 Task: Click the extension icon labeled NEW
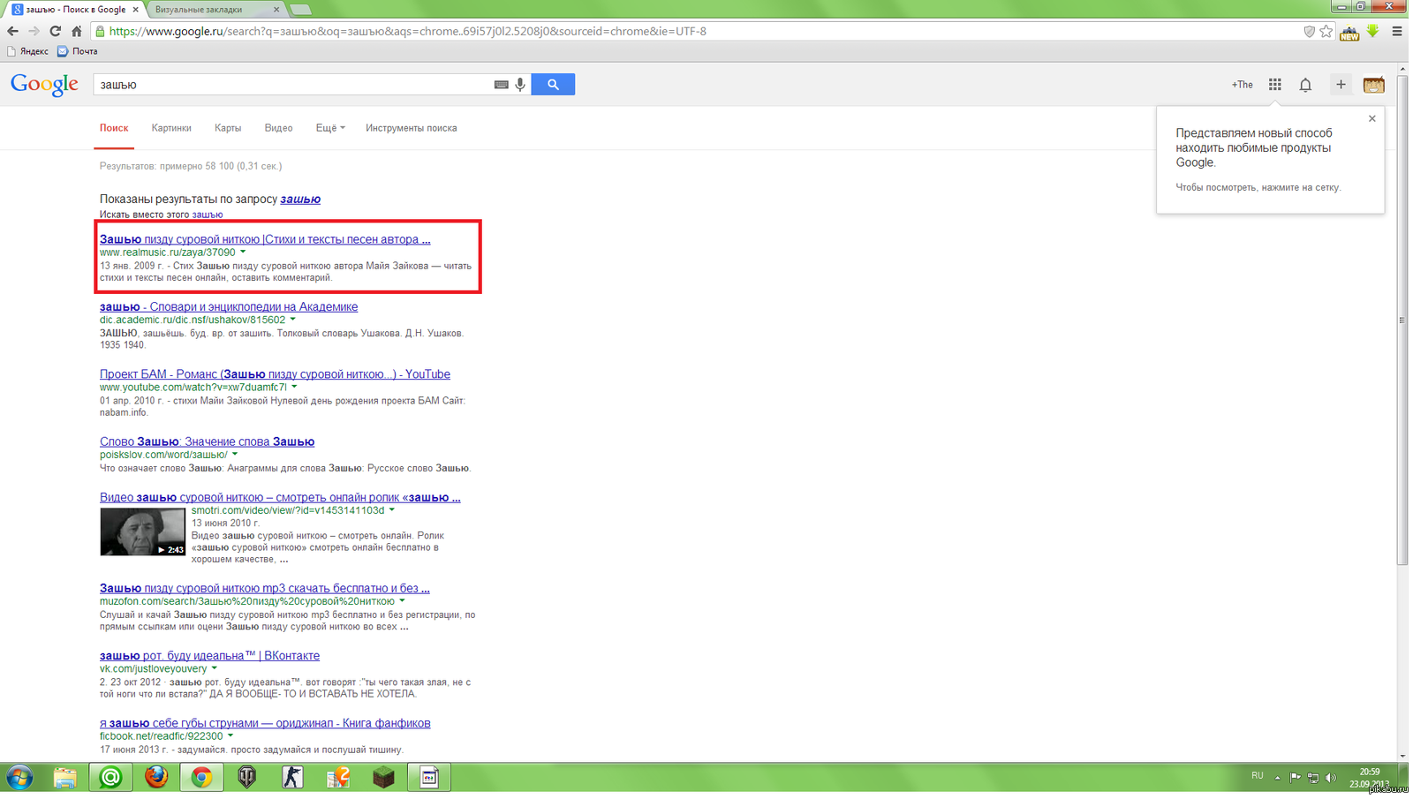[1349, 33]
